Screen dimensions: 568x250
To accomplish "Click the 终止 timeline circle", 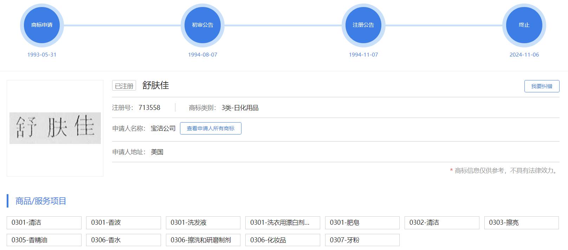I will (524, 25).
